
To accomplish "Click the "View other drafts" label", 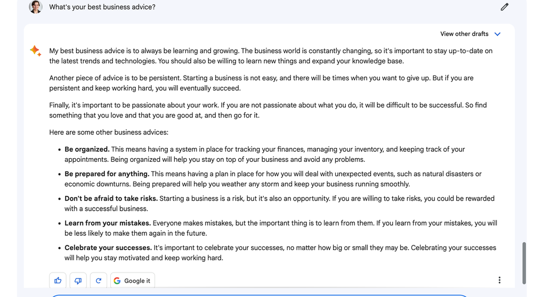I will (x=464, y=34).
